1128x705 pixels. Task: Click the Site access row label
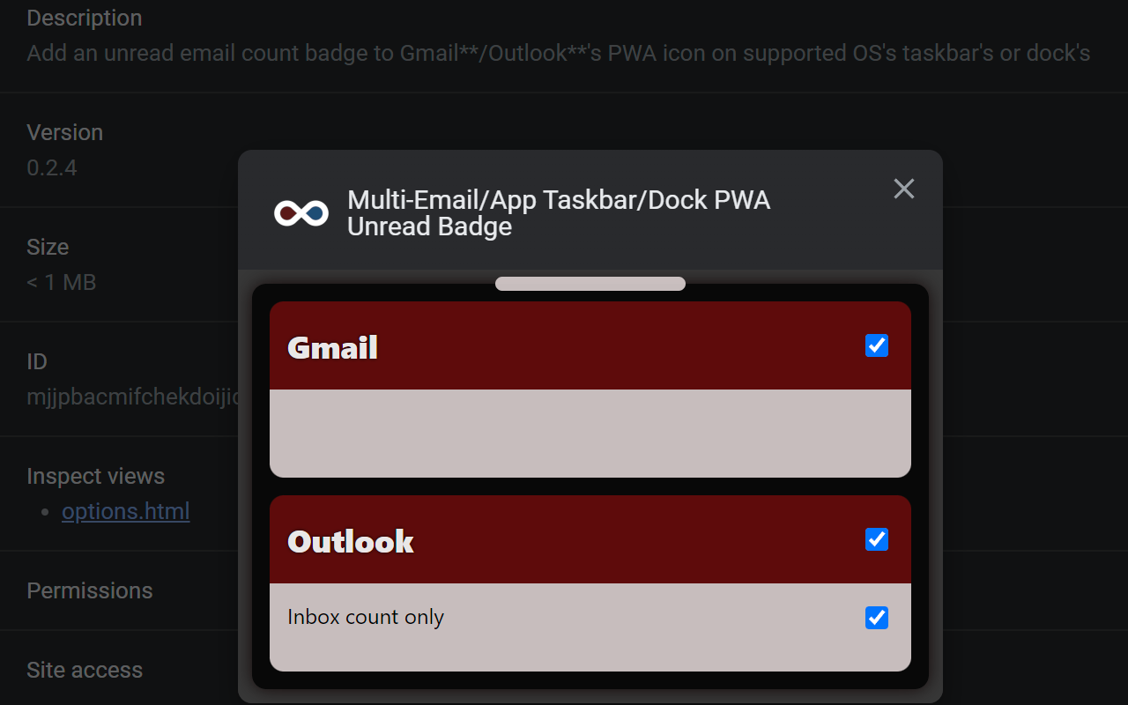(85, 670)
